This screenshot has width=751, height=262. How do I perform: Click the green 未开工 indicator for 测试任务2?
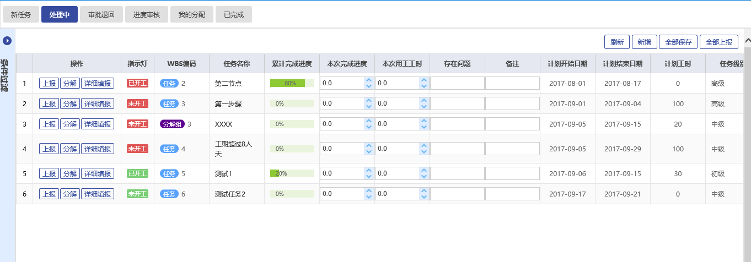[x=137, y=194]
